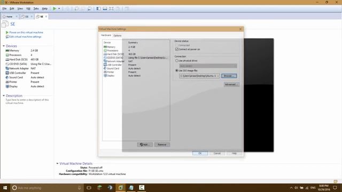This screenshot has width=342, height=192.
Task: Select Memory row in settings device list
Action: click(x=136, y=47)
